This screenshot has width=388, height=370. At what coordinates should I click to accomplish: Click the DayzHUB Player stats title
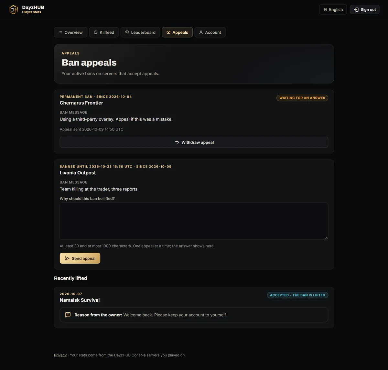(33, 9)
